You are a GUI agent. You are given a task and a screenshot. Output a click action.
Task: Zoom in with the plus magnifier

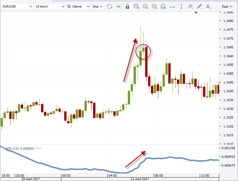pos(145,6)
